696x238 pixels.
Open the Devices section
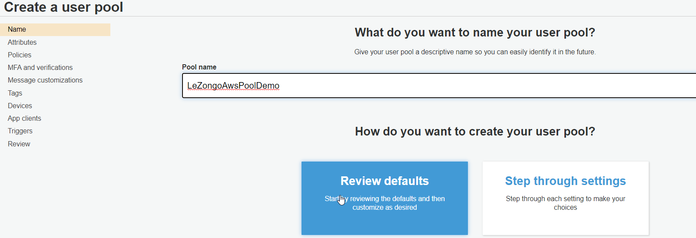[x=20, y=106]
